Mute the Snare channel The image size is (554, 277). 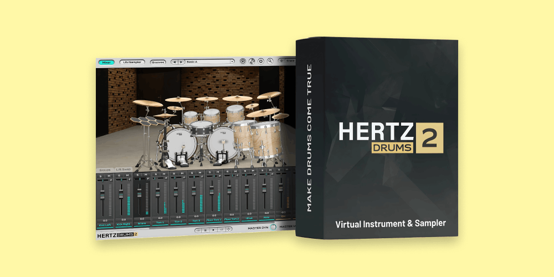(x=146, y=175)
